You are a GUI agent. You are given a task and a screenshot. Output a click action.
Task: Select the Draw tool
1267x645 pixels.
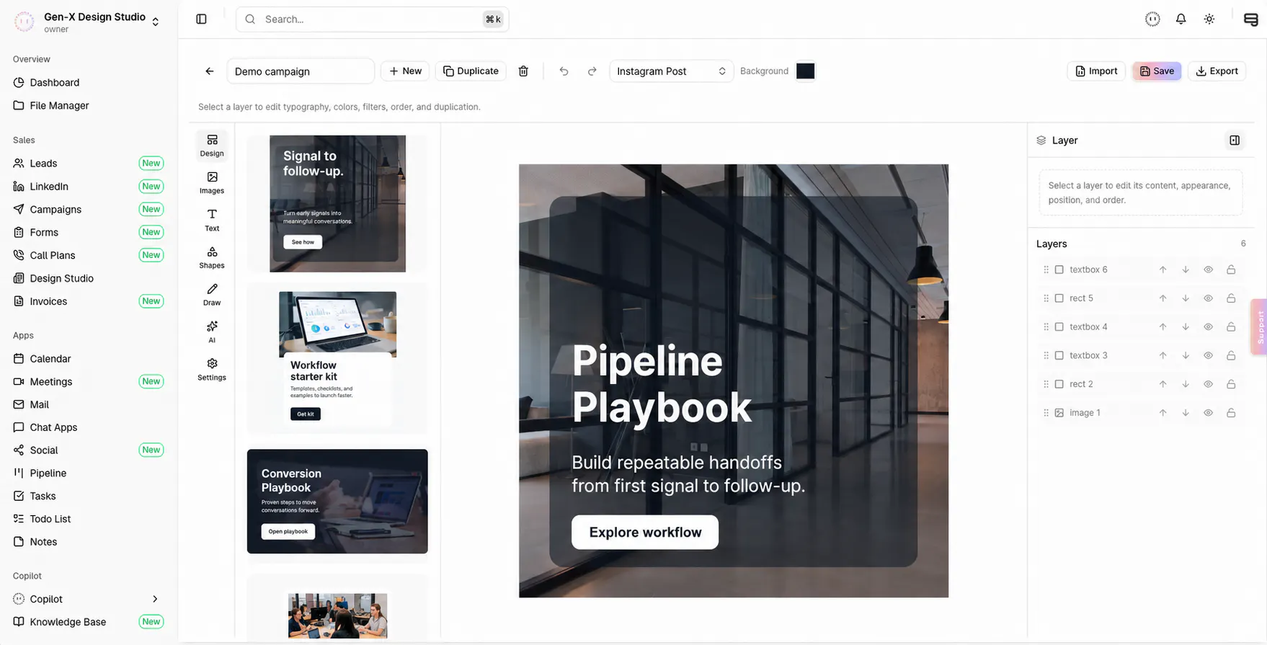coord(212,295)
